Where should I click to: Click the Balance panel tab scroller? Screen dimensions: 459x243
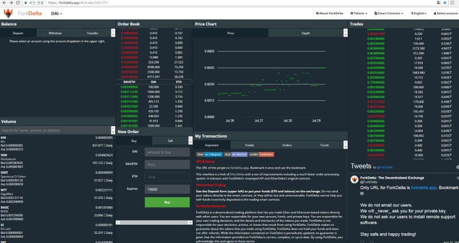point(113,33)
